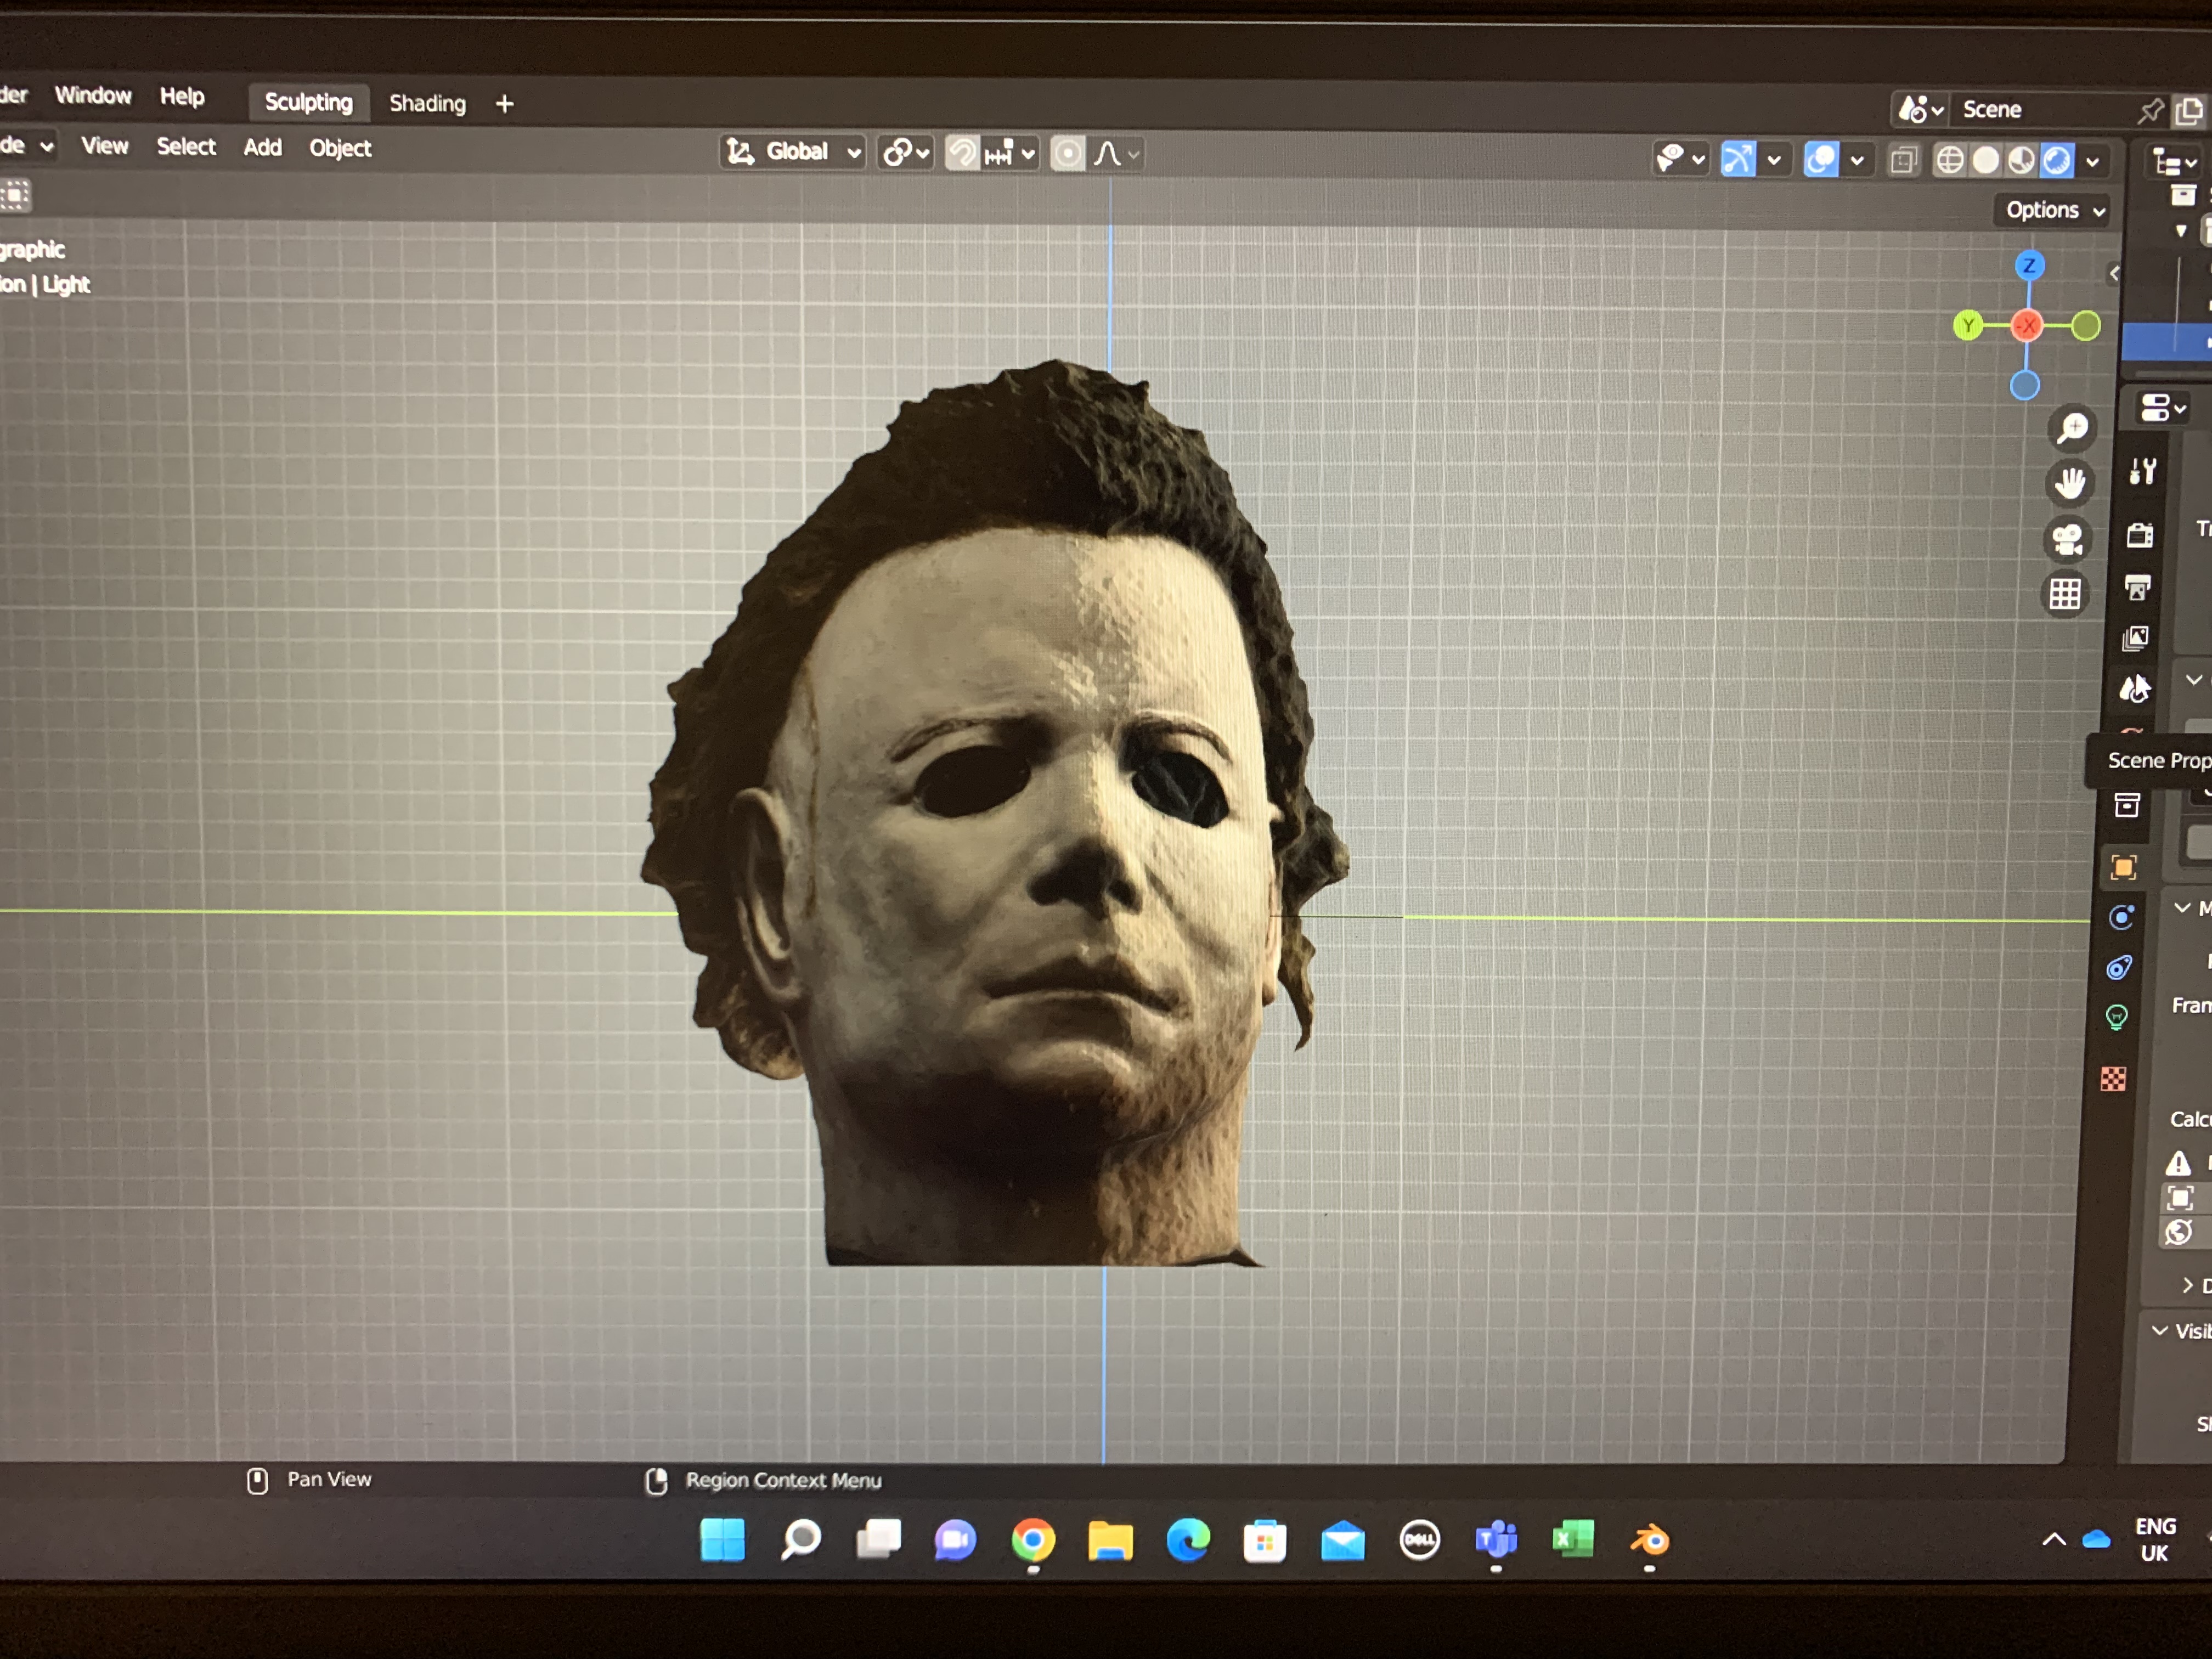Screen dimensions: 2212x1659
Task: Open the Object menu in viewport header
Action: tap(340, 148)
